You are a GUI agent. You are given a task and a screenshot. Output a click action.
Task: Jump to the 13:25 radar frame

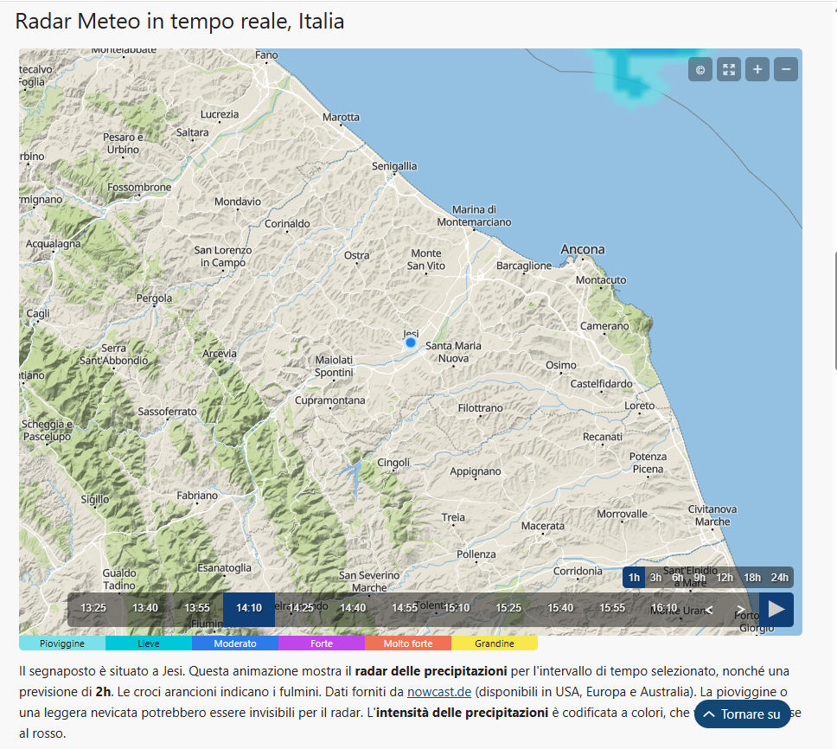(x=93, y=608)
